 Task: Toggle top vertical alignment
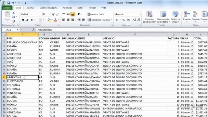[64, 14]
